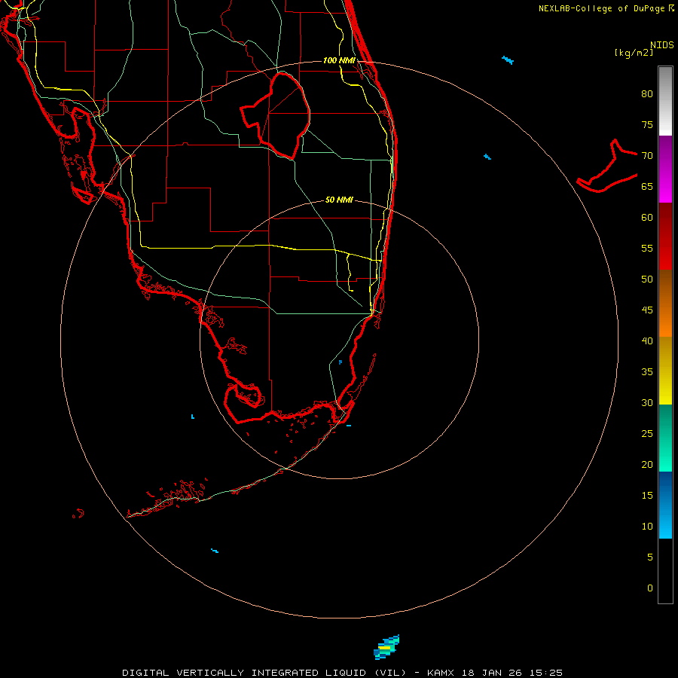Pick the magenta-purple segment of the color bar
678x678 pixels.
[665, 169]
